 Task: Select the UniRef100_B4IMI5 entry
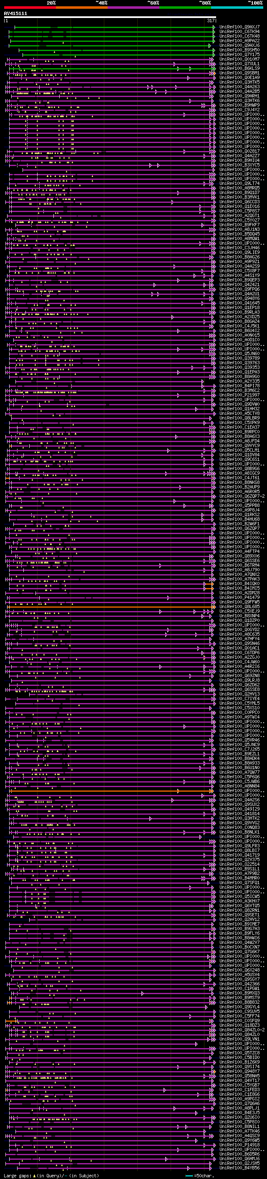(239, 588)
